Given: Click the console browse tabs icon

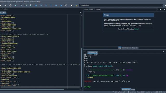Looking at the screenshot, I should 85,52.
